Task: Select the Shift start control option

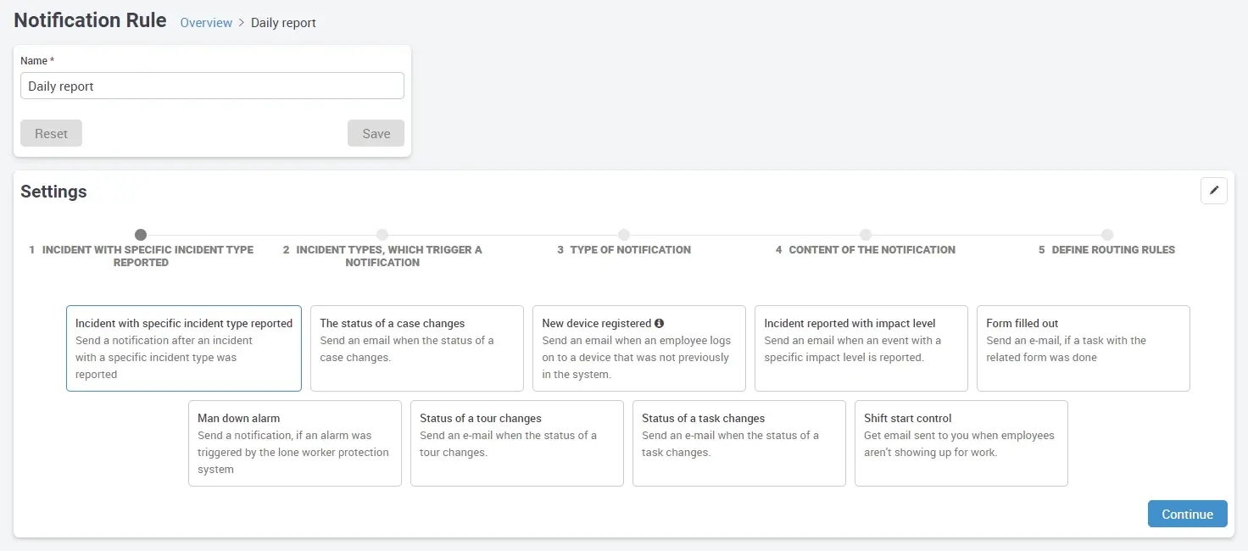Action: coord(961,443)
